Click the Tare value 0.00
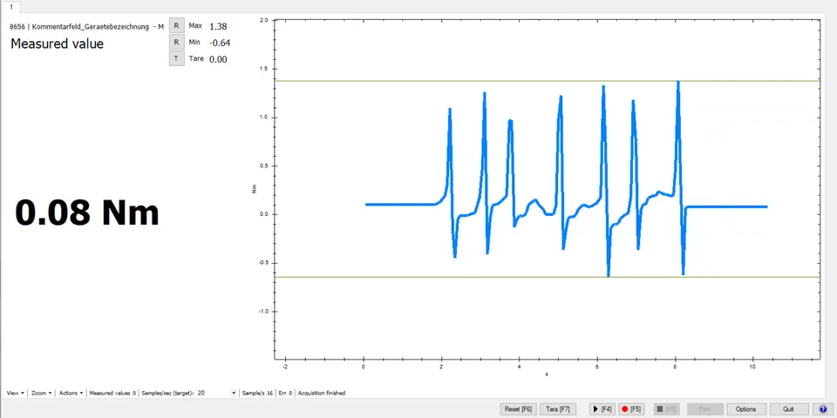The width and height of the screenshot is (837, 418). click(x=218, y=59)
